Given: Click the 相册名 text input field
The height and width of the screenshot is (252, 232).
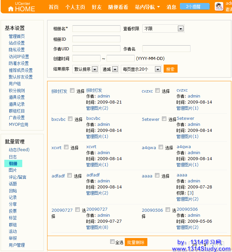Looking at the screenshot, I should [x=96, y=29].
